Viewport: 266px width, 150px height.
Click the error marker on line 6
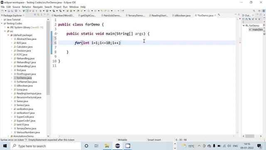52,43
